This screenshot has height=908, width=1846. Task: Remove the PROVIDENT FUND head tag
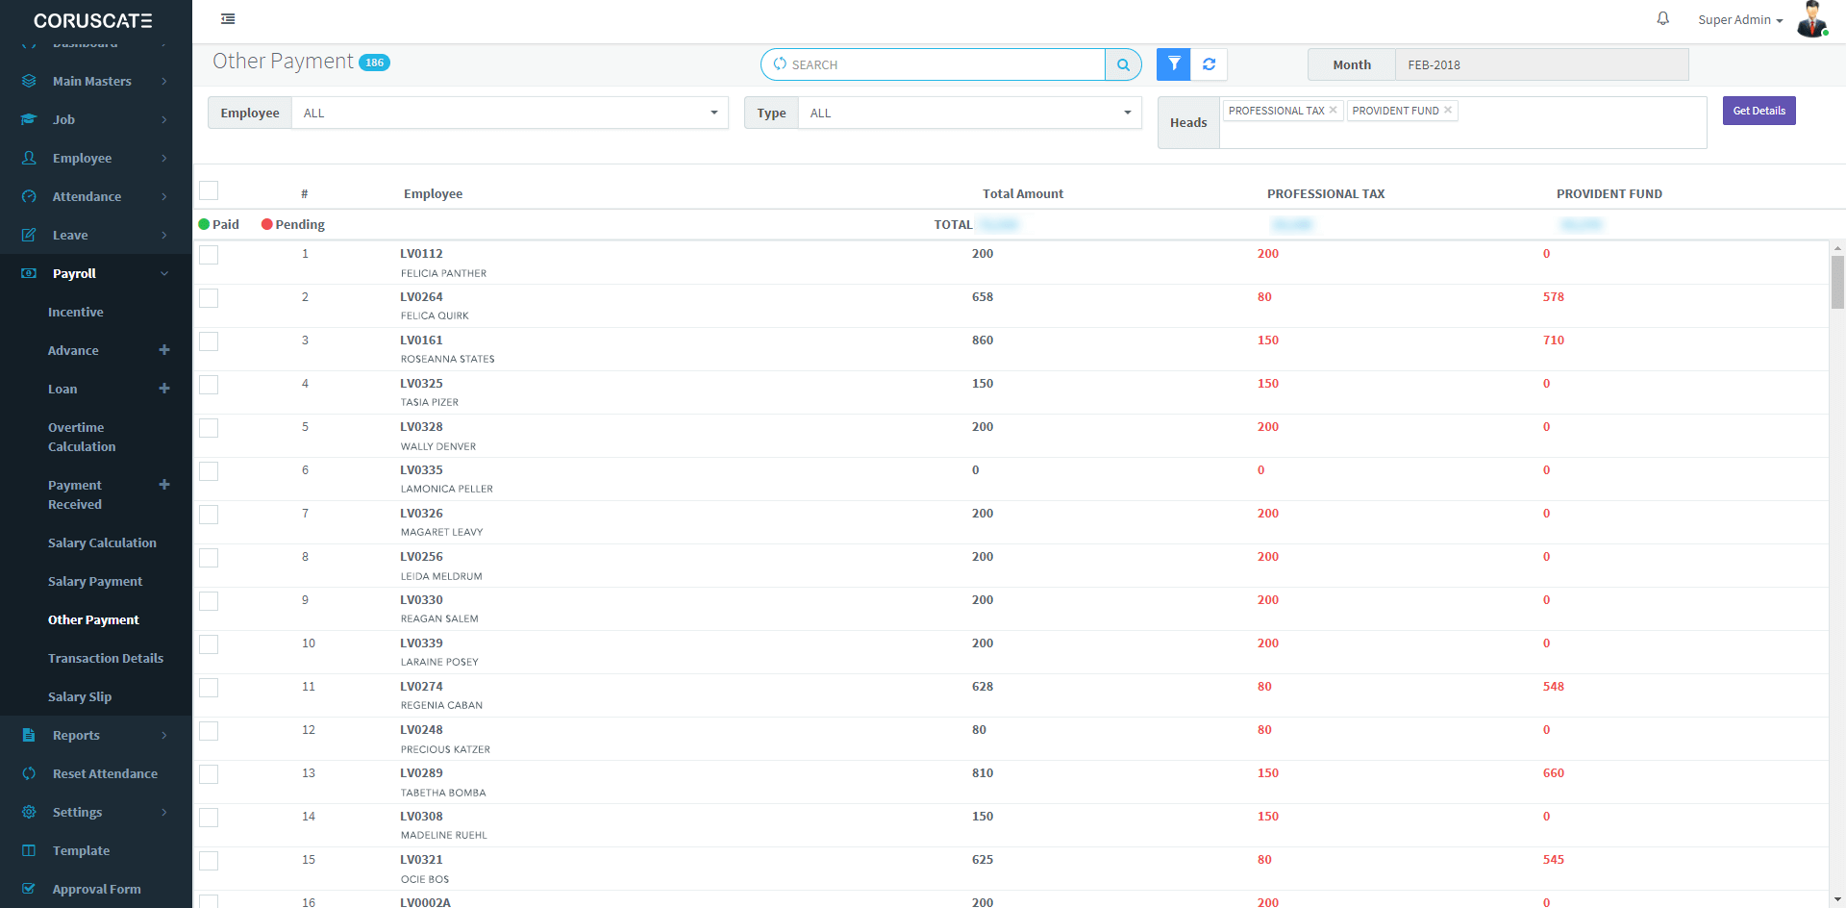pyautogui.click(x=1447, y=111)
